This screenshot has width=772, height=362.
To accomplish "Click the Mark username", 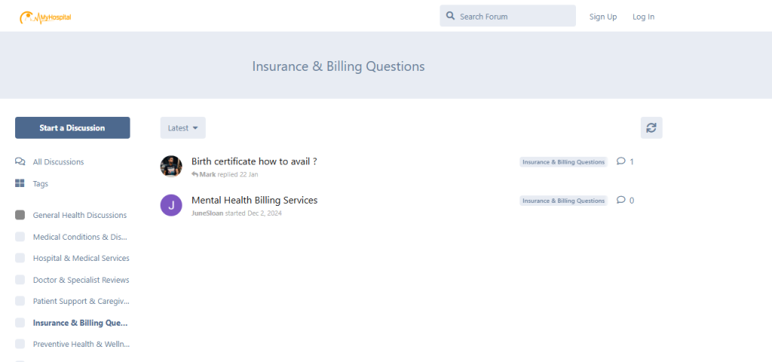I will (207, 174).
